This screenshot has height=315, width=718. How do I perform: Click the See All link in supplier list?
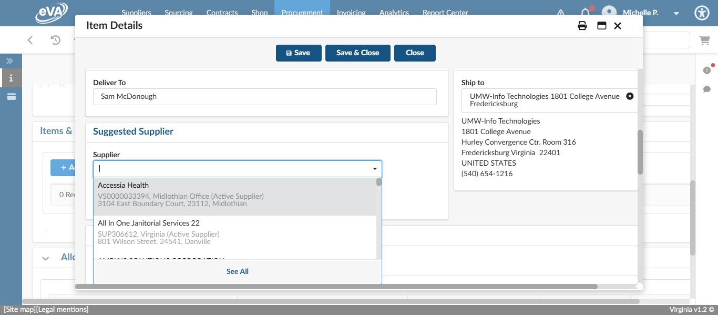click(237, 271)
